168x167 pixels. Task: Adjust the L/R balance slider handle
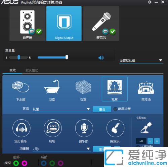pyautogui.click(x=19, y=57)
